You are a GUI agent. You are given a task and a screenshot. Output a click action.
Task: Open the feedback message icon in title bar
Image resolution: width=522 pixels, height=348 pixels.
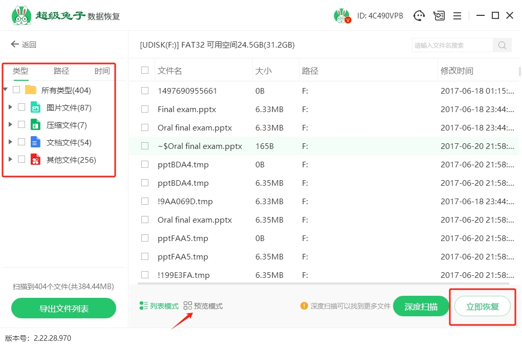[439, 16]
